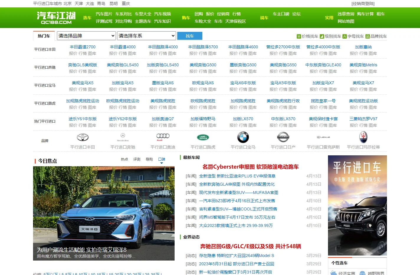This screenshot has width=420, height=275.
Task: Open the 请选择品牌 brand dropdown
Action: 86,36
